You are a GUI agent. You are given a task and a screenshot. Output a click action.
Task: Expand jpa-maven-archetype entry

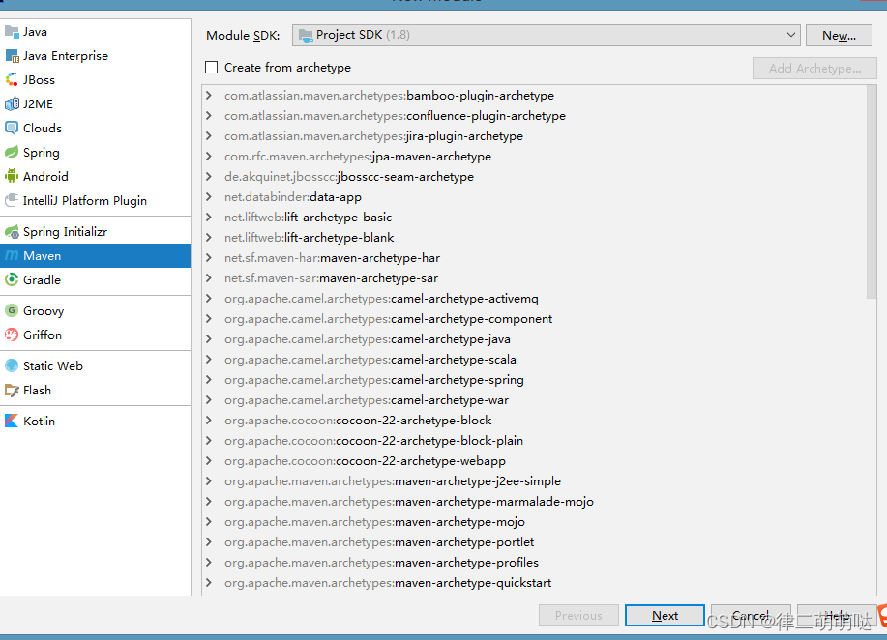coord(209,157)
